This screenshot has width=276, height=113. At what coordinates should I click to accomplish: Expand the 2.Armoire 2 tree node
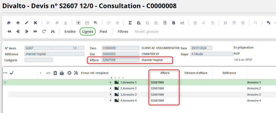tap(111, 88)
